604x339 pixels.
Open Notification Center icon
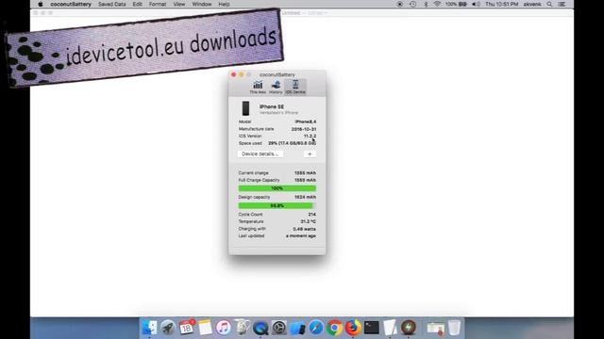[562, 4]
